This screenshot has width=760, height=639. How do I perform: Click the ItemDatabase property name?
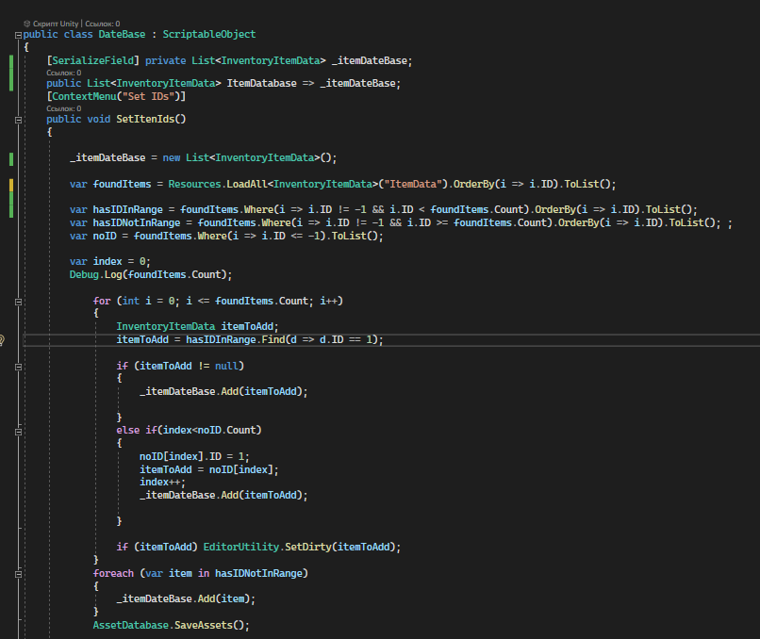pos(261,83)
